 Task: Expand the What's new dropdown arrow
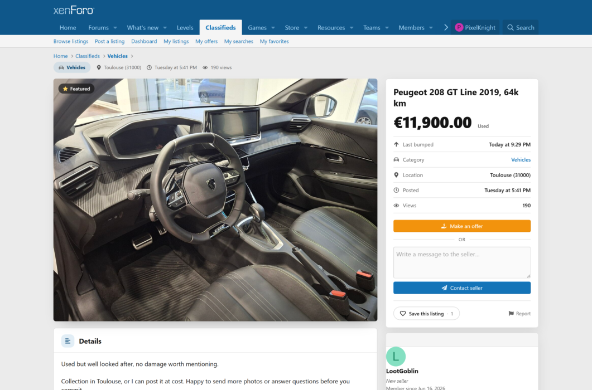tap(165, 28)
